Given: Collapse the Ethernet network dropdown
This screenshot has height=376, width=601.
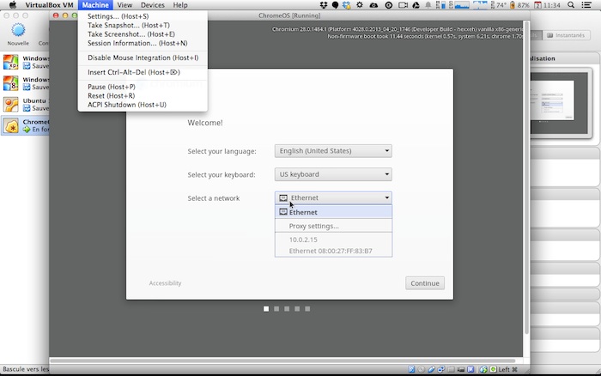Looking at the screenshot, I should (333, 197).
